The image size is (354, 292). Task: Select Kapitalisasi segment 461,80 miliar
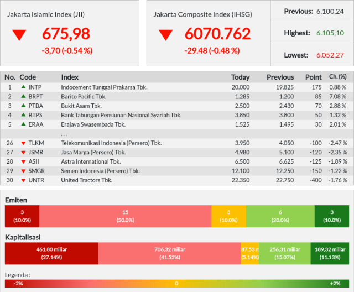coord(51,253)
